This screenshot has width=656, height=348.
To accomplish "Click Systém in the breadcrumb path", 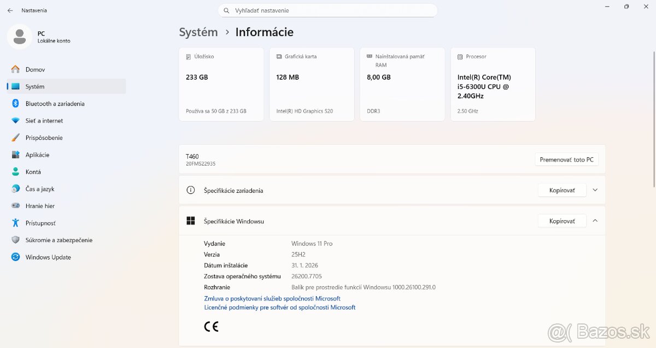I will [x=198, y=32].
